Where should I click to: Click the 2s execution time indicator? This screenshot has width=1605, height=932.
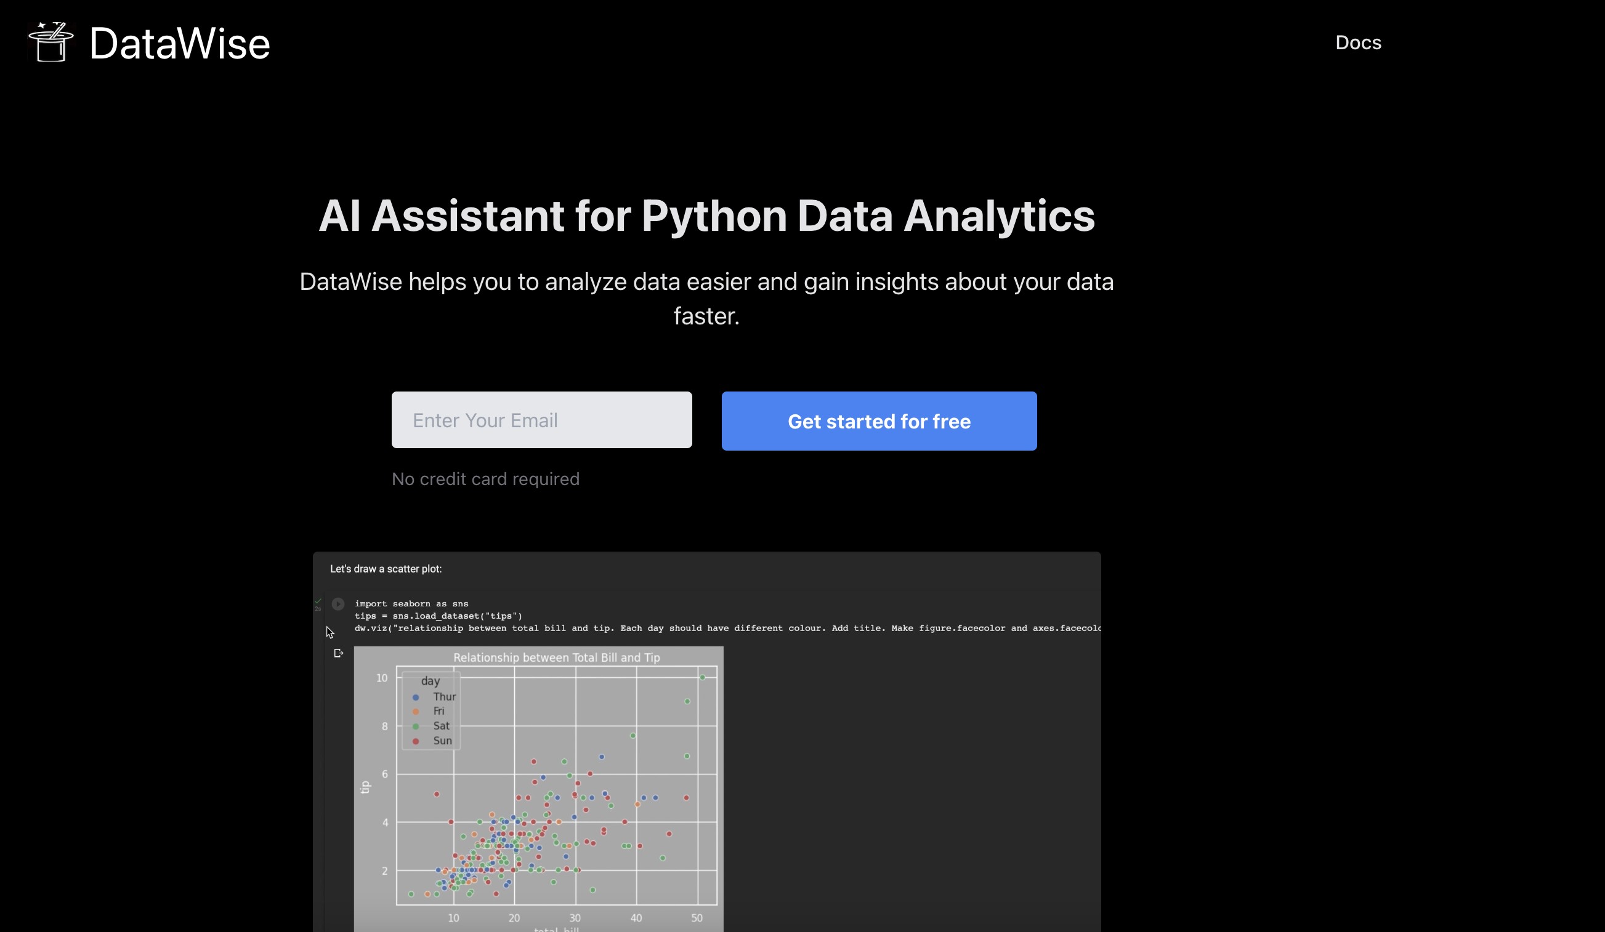[318, 609]
